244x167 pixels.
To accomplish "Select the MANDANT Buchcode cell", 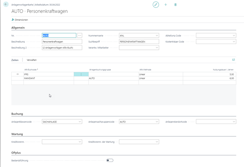I will (x=49, y=78).
